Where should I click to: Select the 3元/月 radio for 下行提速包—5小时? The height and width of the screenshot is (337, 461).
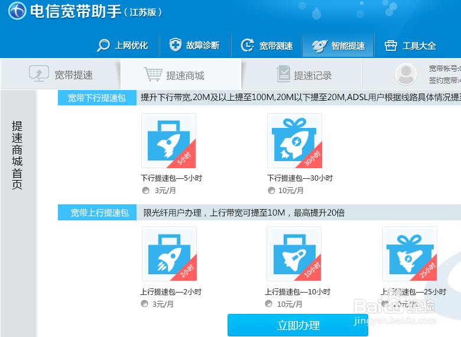145,191
